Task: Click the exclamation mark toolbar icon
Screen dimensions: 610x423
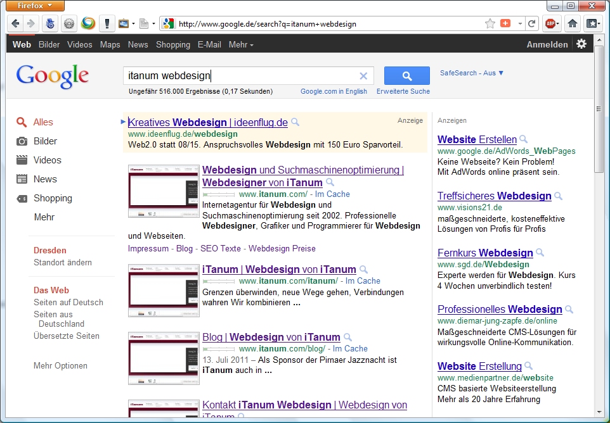Action: point(107,23)
